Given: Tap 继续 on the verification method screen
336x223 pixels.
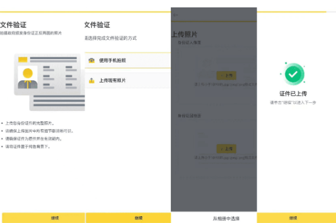Looking at the screenshot, I should click(x=128, y=218).
